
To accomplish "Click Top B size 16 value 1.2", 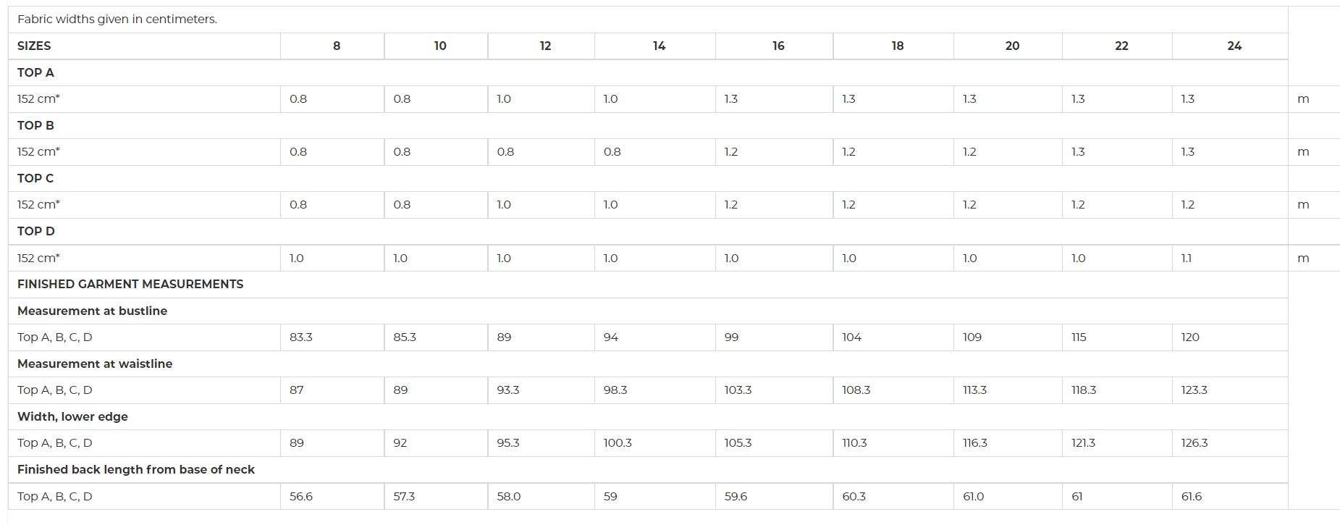I will pyautogui.click(x=731, y=151).
